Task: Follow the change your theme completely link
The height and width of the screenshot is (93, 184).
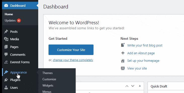Action: point(73,60)
